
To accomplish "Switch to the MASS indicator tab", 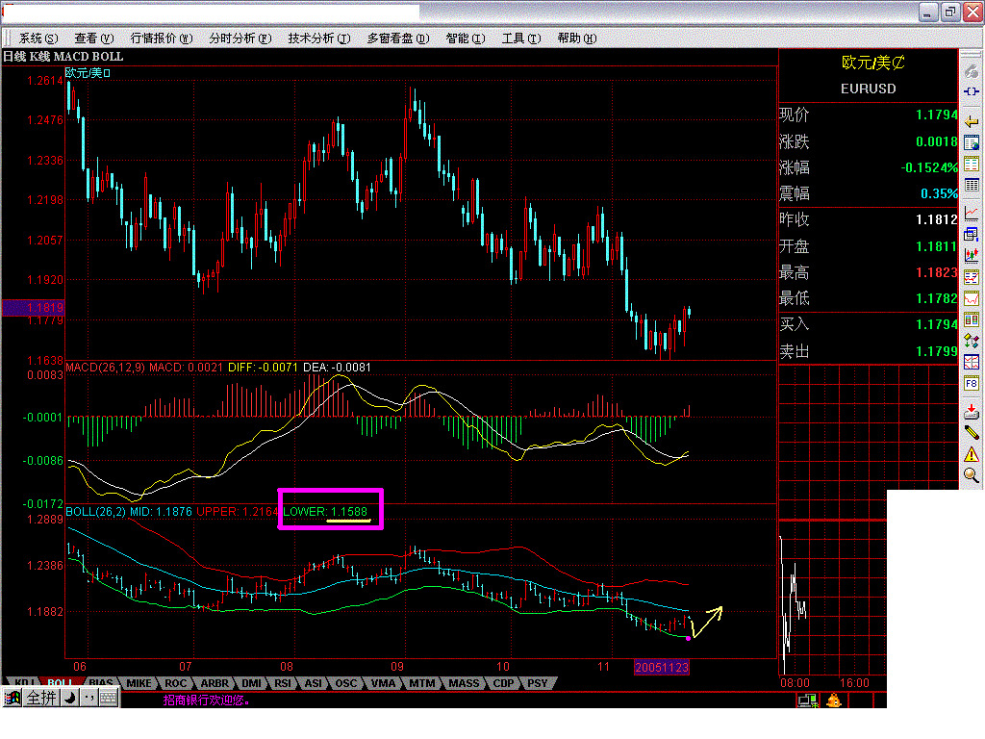I will pyautogui.click(x=464, y=683).
